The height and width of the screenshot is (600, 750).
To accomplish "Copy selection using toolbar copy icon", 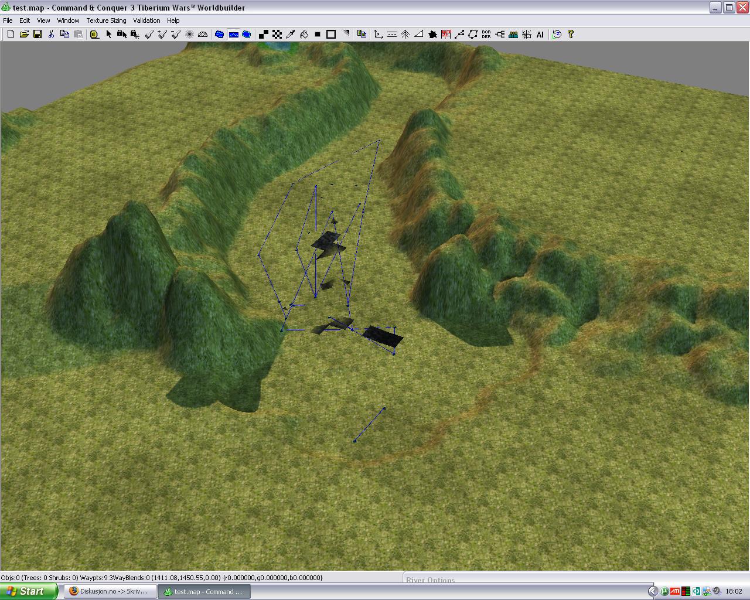I will (x=64, y=35).
